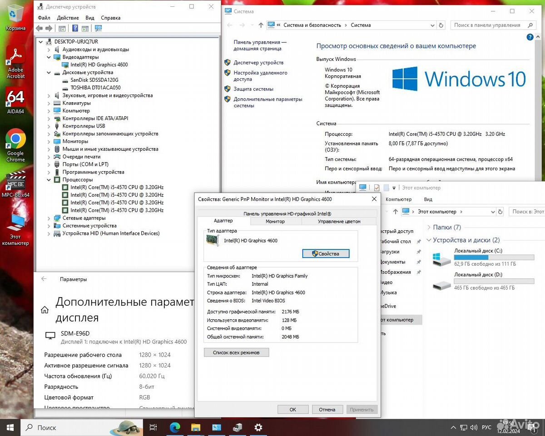Select the Мониторы tree item
Image resolution: width=545 pixels, height=436 pixels.
click(x=75, y=141)
